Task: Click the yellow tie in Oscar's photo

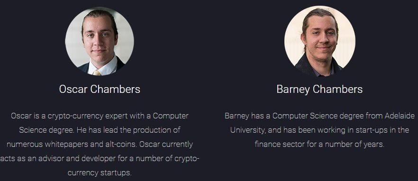Action: (x=97, y=72)
